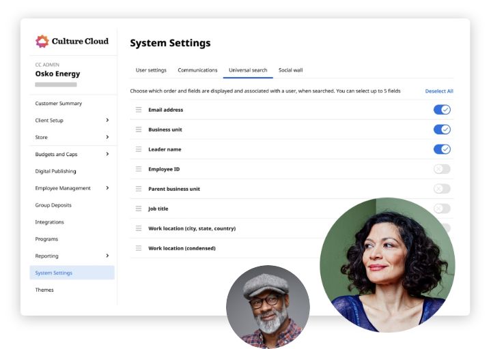Grab the drag handle for Email address

pos(139,110)
